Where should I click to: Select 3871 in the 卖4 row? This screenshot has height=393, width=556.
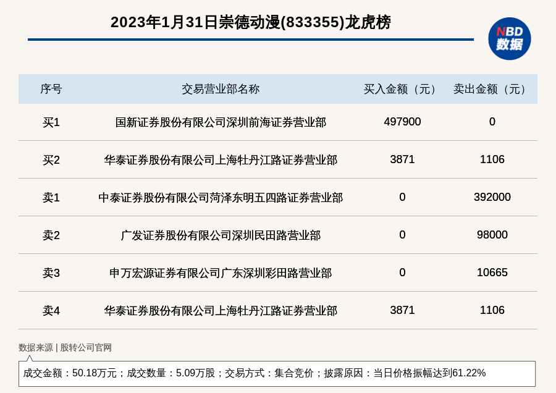pyautogui.click(x=402, y=310)
